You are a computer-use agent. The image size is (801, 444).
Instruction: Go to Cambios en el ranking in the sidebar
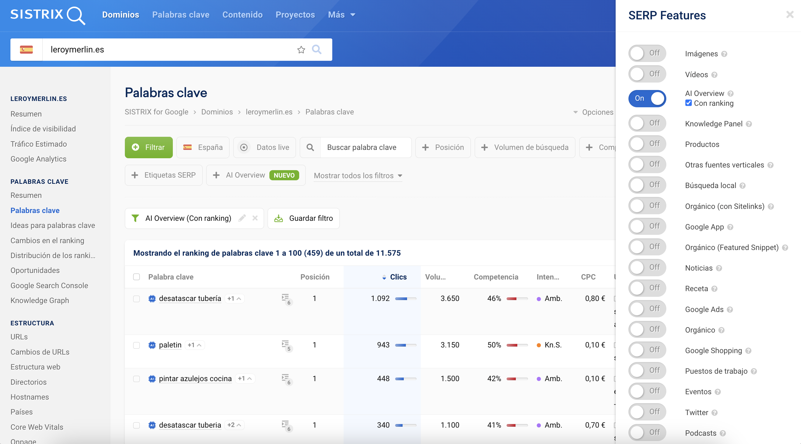[47, 241]
